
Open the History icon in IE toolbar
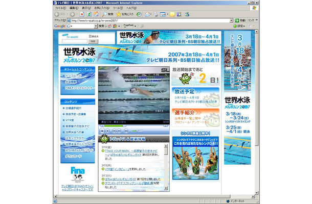[x=139, y=14]
